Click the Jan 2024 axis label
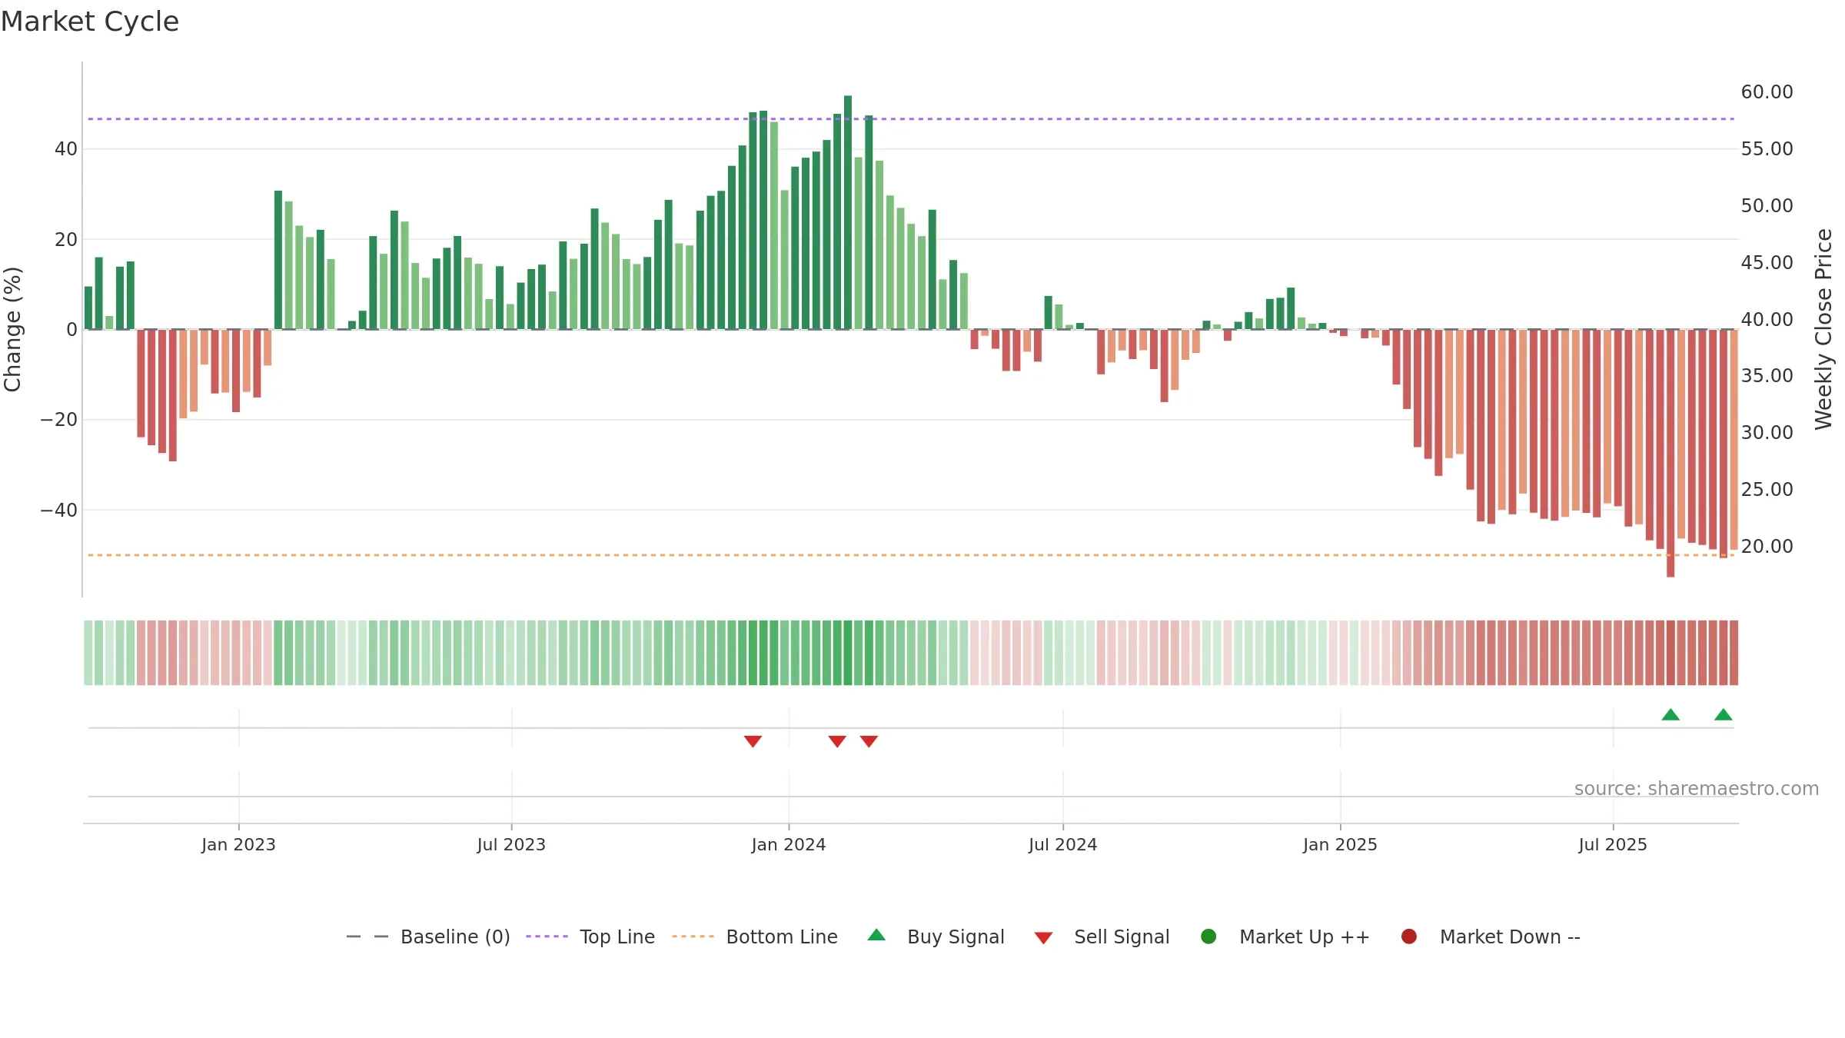The image size is (1845, 1038). pyautogui.click(x=789, y=845)
